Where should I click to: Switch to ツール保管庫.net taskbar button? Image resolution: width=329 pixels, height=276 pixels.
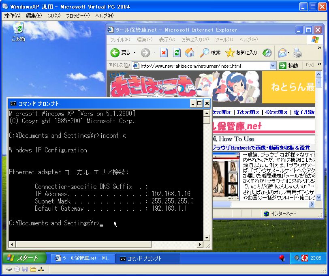(x=83, y=258)
